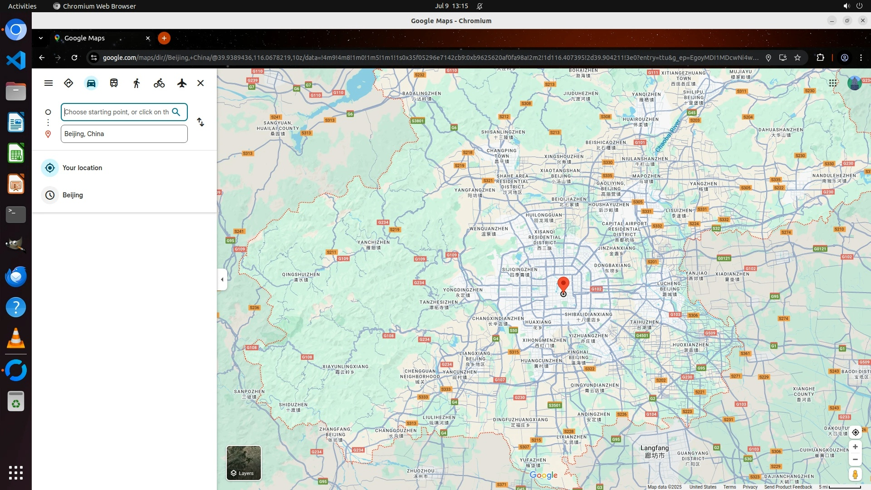Select the Transit travel mode icon

pos(114,83)
